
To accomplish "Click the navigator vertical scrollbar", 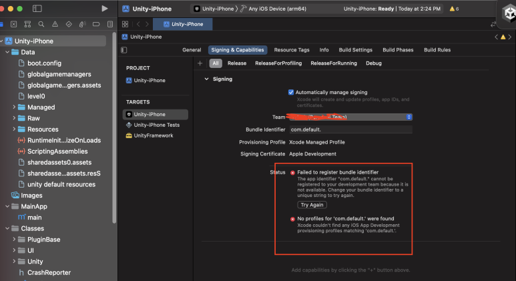I will [x=114, y=128].
